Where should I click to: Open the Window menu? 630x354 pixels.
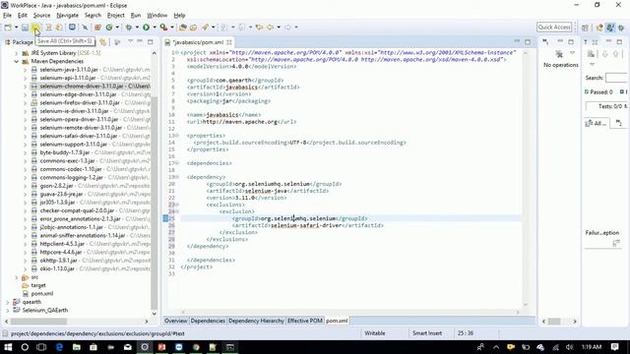pyautogui.click(x=157, y=16)
